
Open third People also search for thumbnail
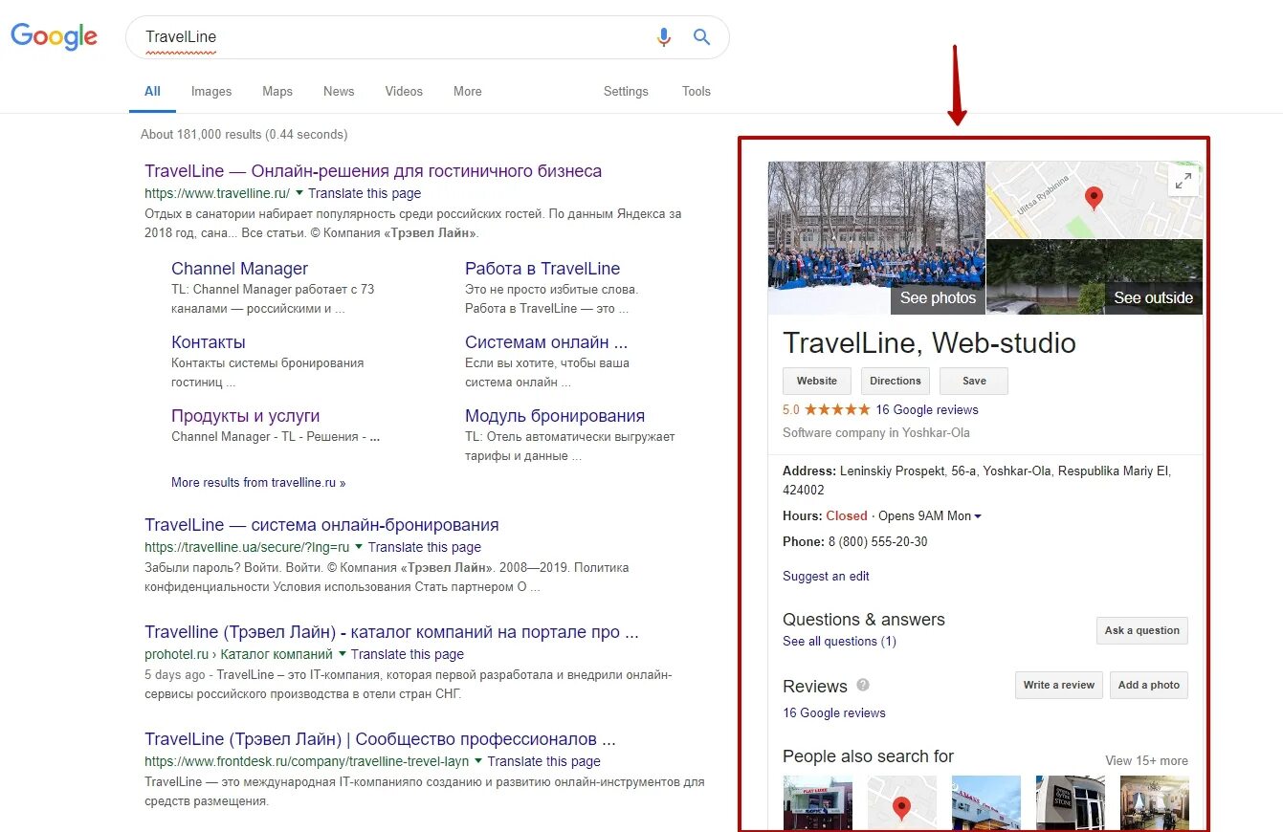point(986,802)
